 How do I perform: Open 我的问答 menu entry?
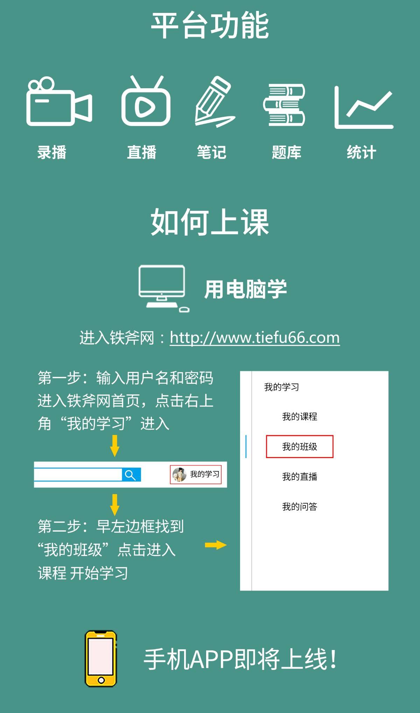tap(300, 506)
